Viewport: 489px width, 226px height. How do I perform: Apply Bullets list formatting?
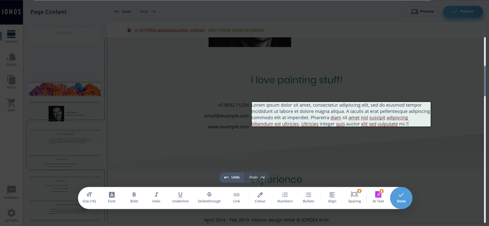[308, 198]
